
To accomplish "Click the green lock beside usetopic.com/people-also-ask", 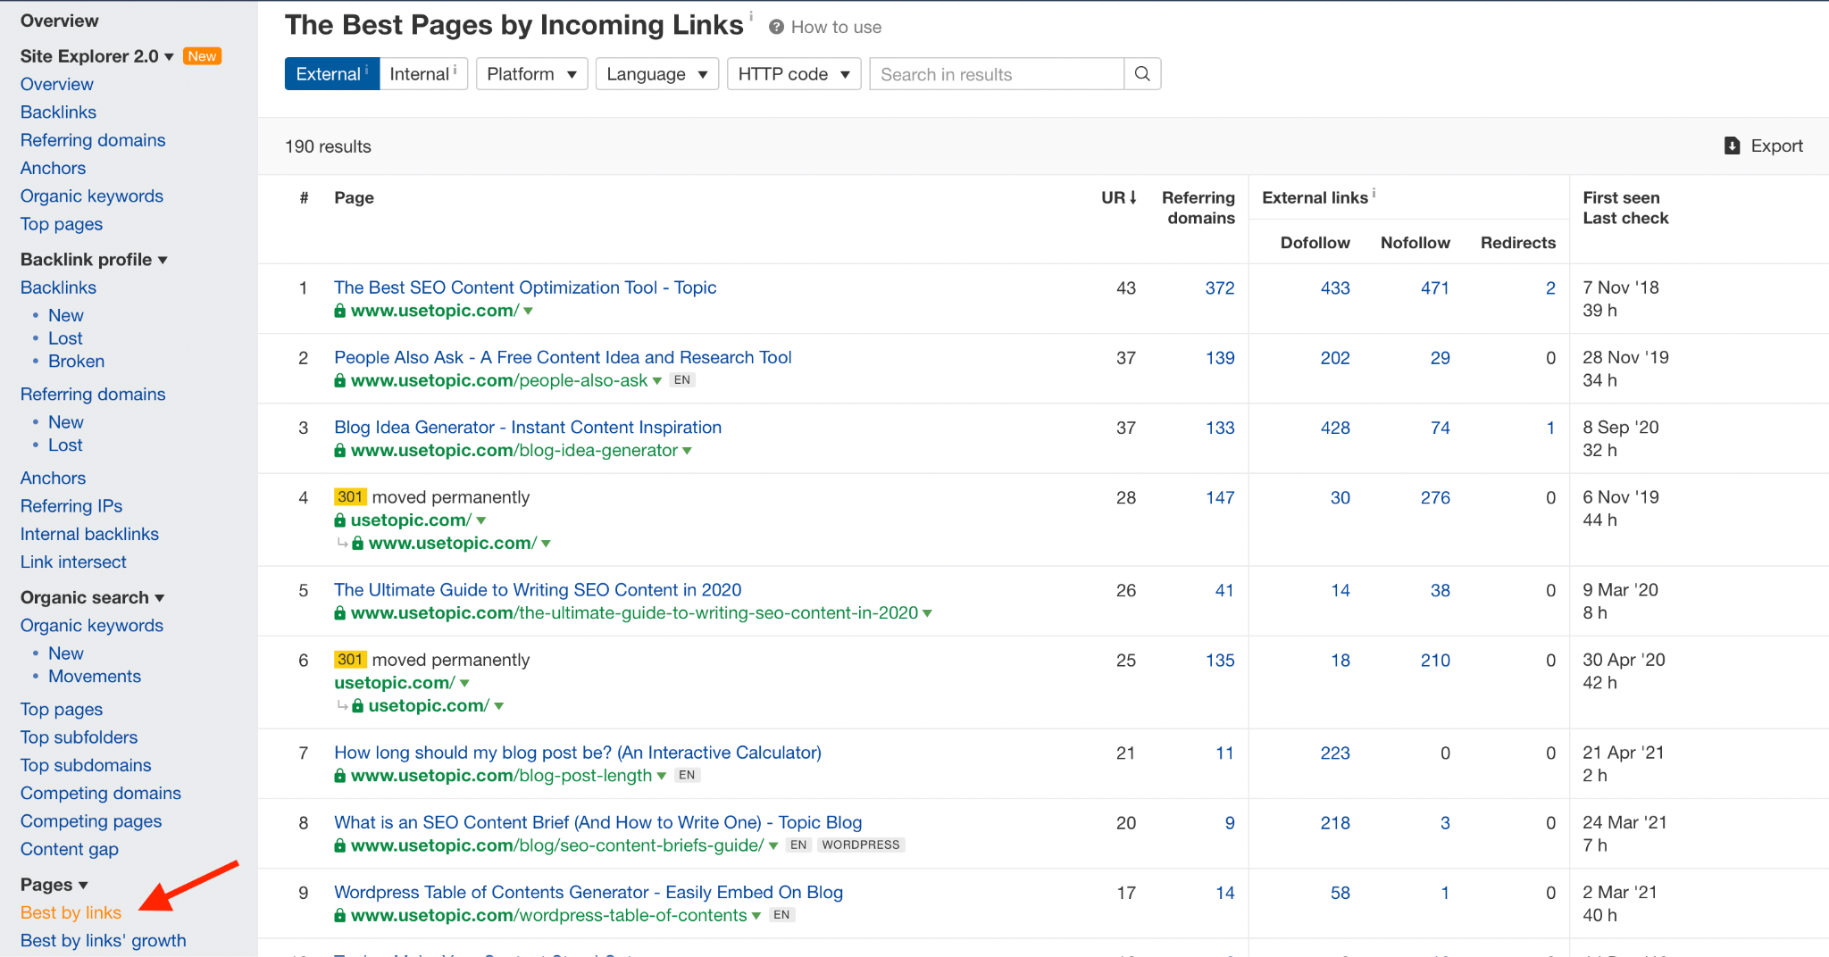I will (x=339, y=380).
